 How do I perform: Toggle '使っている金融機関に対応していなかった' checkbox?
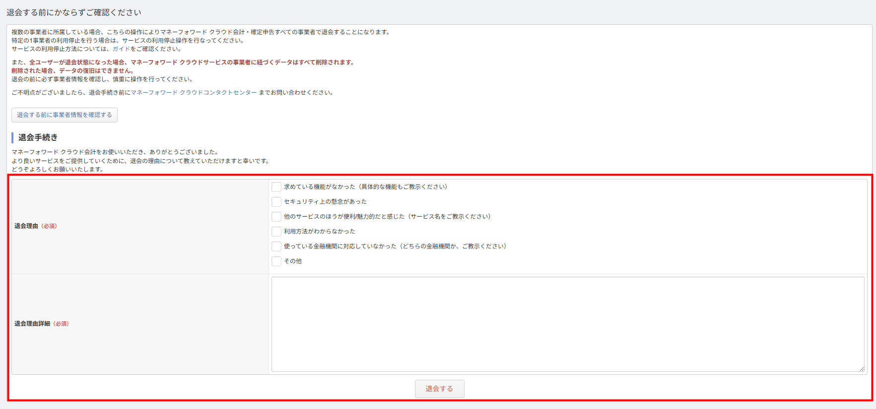click(276, 246)
